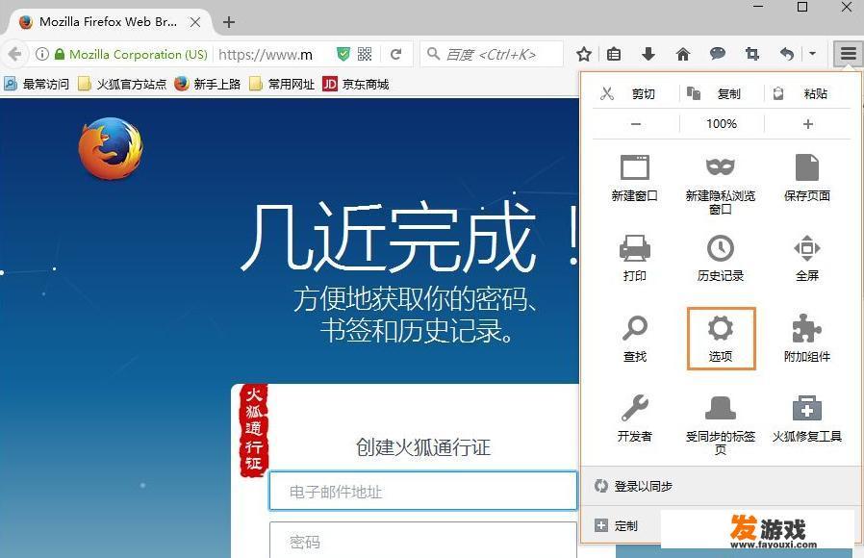Close the Mozilla Firefox Web Browser tab

coord(195,22)
